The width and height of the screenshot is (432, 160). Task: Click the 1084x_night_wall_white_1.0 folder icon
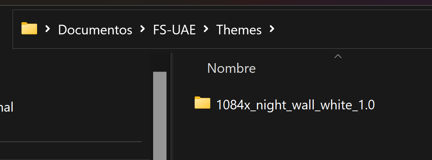202,103
